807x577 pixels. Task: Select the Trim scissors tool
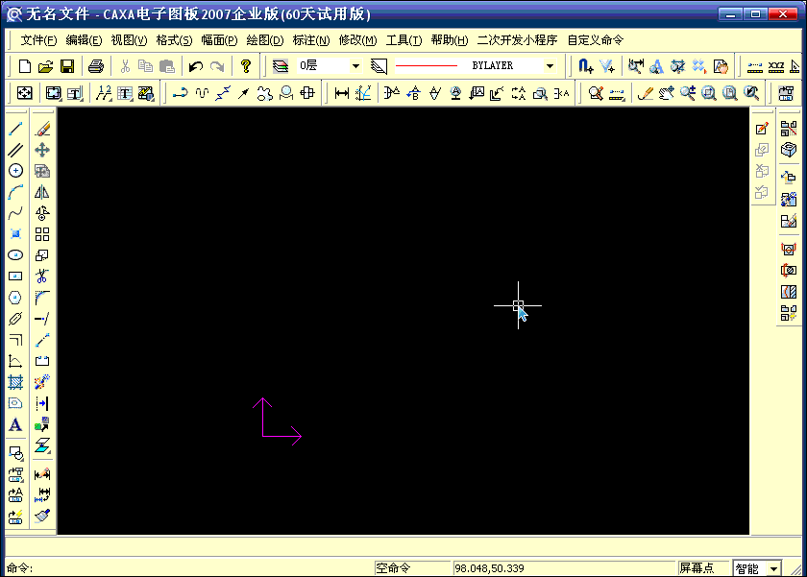coord(42,276)
